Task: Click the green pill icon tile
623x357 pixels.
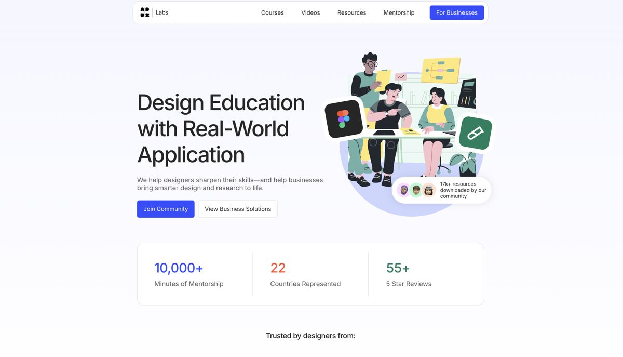Action: click(475, 133)
